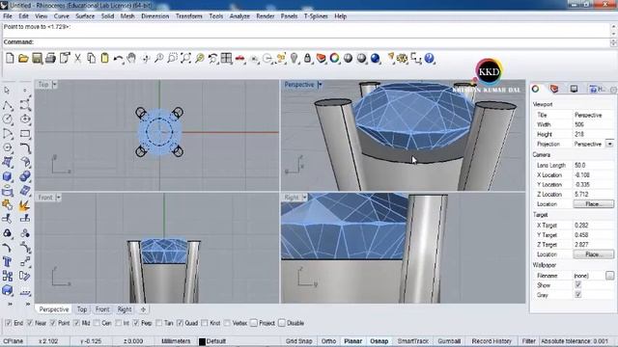This screenshot has height=347, width=618.
Task: Enable the Int osnap checkbox
Action: click(118, 323)
